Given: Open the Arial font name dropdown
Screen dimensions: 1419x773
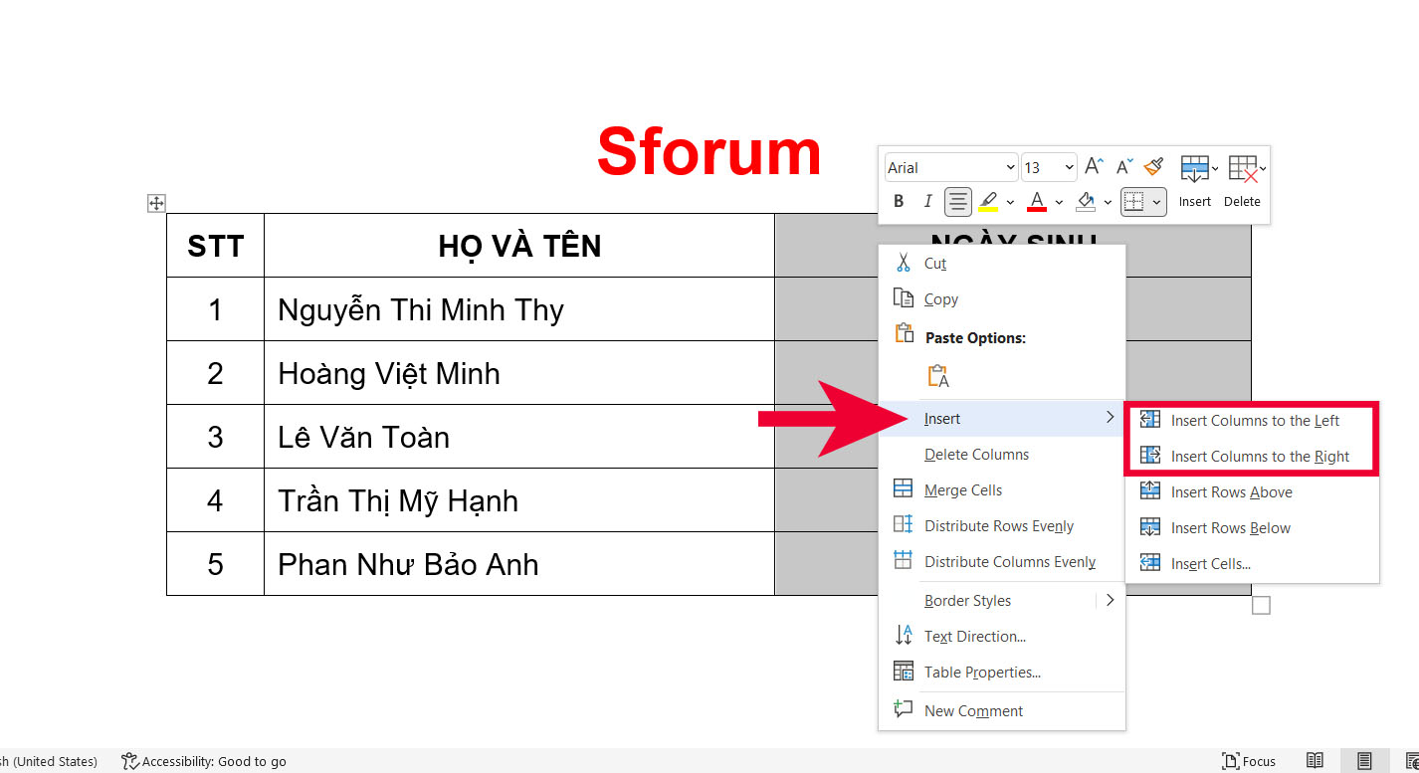Looking at the screenshot, I should 1010,168.
